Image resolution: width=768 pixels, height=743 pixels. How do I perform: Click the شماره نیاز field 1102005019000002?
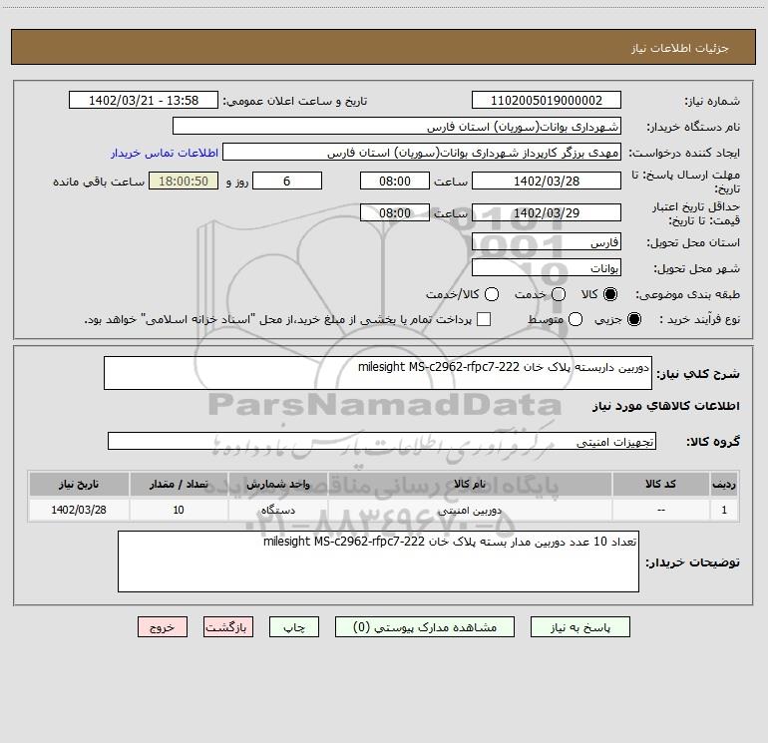[547, 100]
